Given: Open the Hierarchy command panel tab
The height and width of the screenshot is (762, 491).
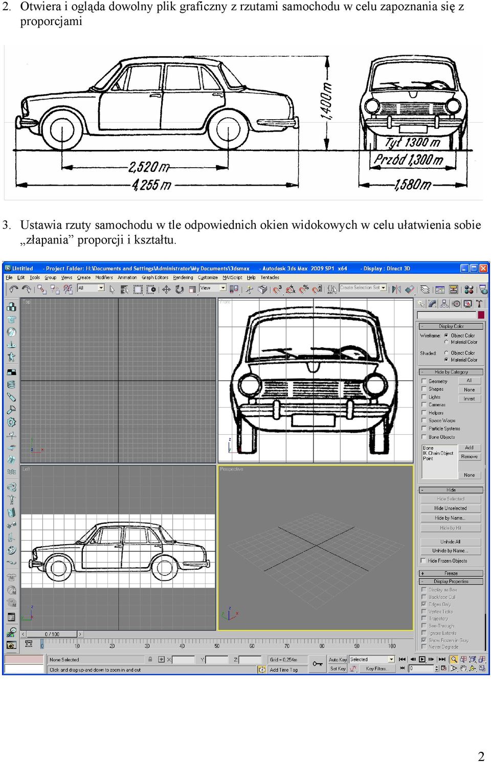Looking at the screenshot, I should click(x=444, y=304).
